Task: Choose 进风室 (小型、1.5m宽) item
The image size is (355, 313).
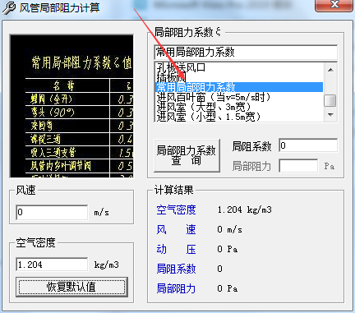Action: pos(209,117)
